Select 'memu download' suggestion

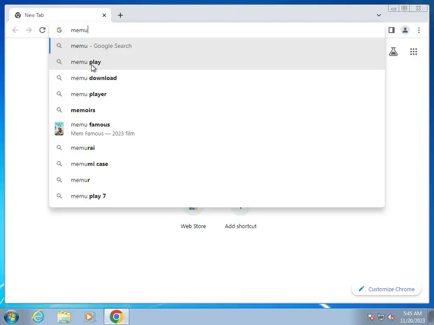pyautogui.click(x=217, y=78)
